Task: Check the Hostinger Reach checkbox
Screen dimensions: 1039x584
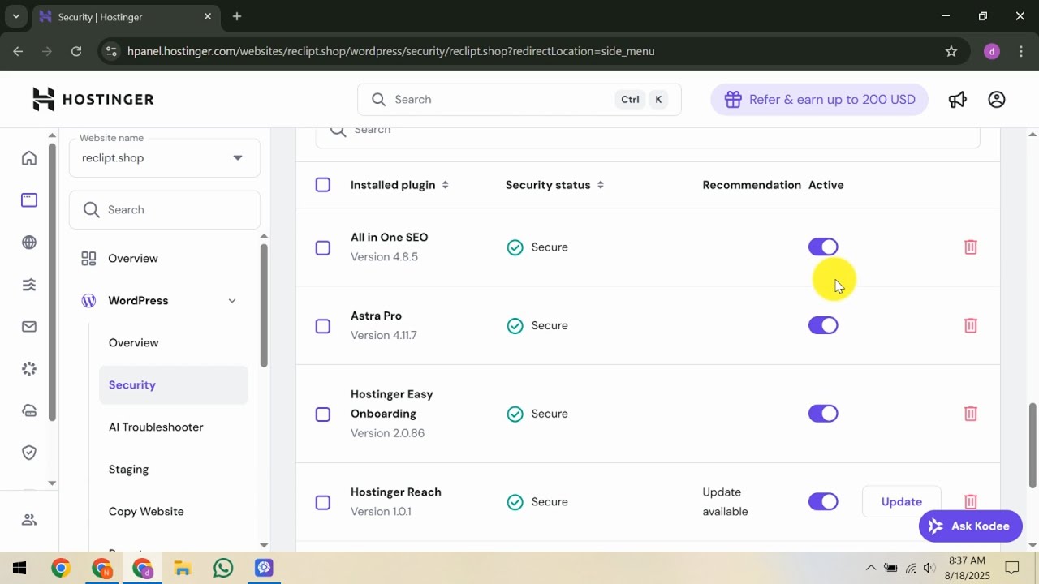Action: coord(323,502)
